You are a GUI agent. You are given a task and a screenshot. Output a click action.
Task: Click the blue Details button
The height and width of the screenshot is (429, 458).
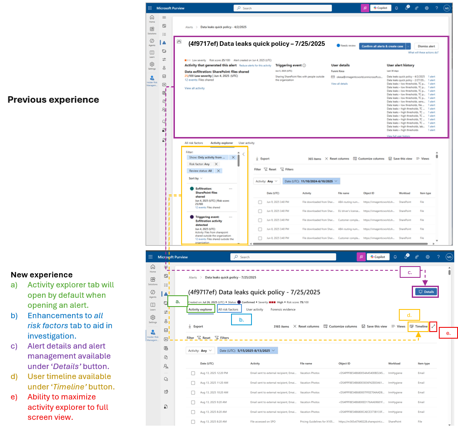pos(426,292)
